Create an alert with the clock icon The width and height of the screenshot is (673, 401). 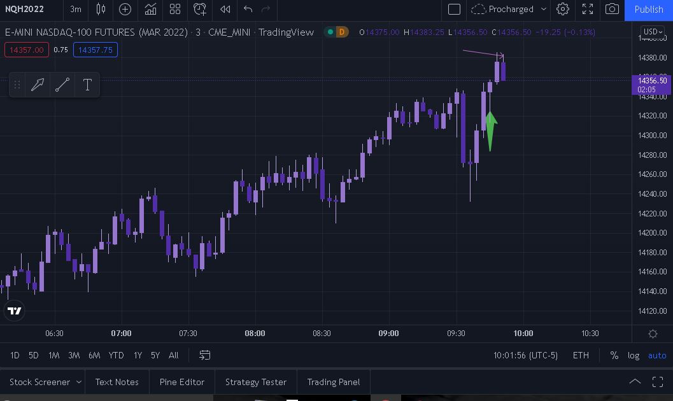coord(200,9)
